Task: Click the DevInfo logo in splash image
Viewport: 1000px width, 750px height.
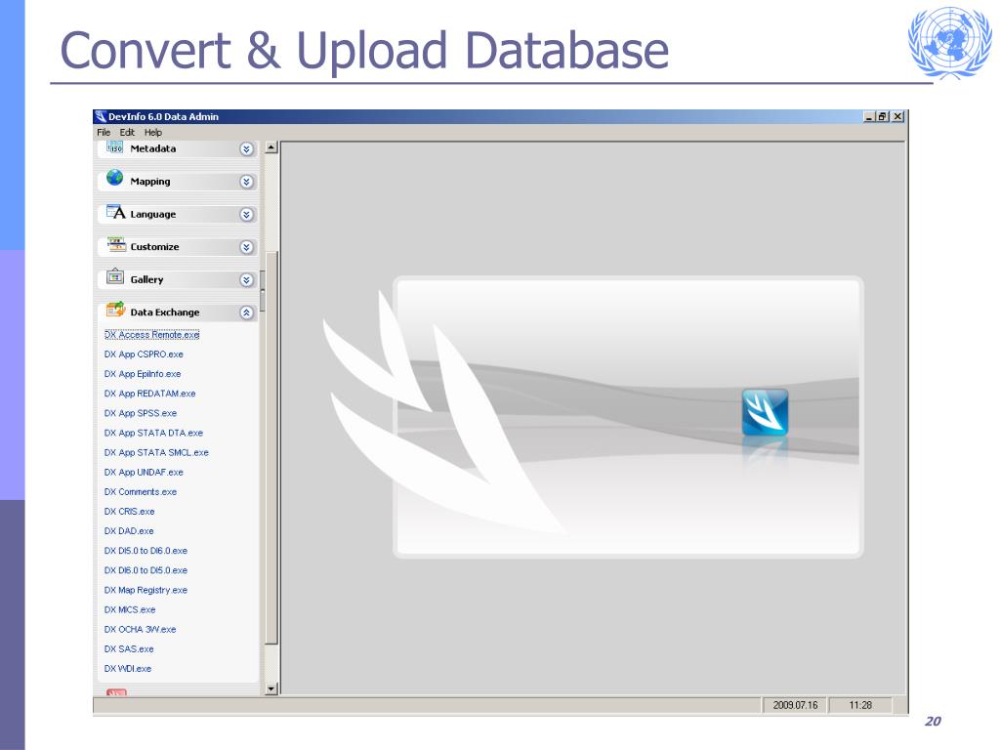Action: pyautogui.click(x=765, y=412)
